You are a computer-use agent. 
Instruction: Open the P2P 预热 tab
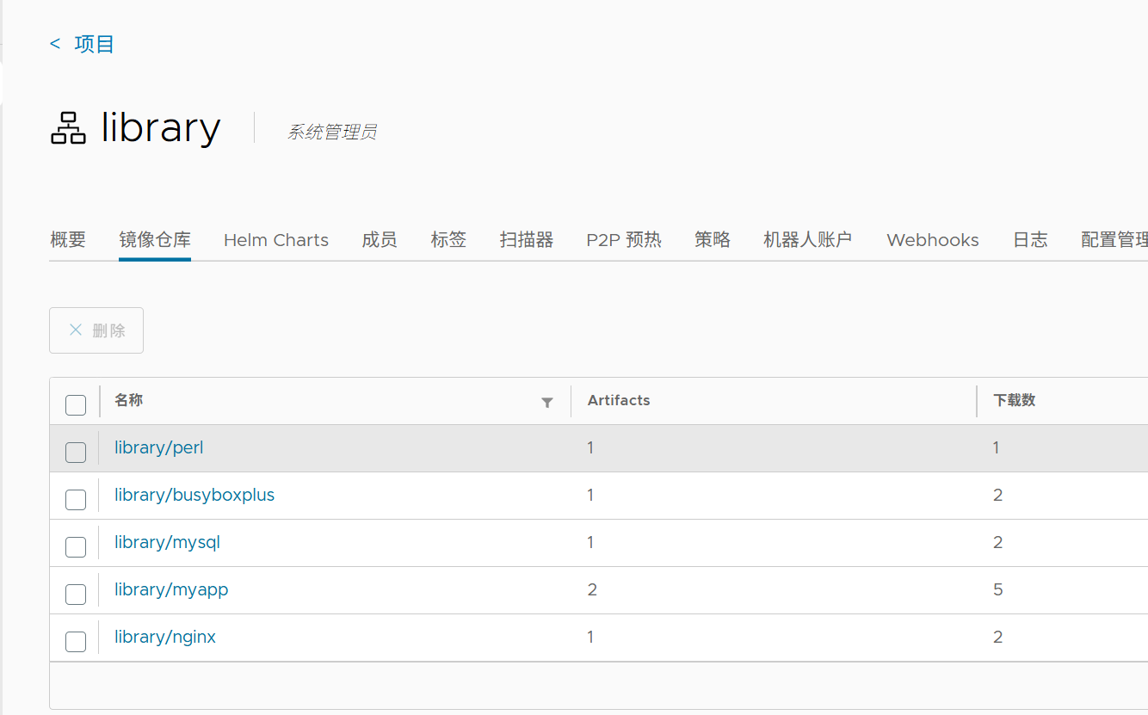tap(624, 240)
